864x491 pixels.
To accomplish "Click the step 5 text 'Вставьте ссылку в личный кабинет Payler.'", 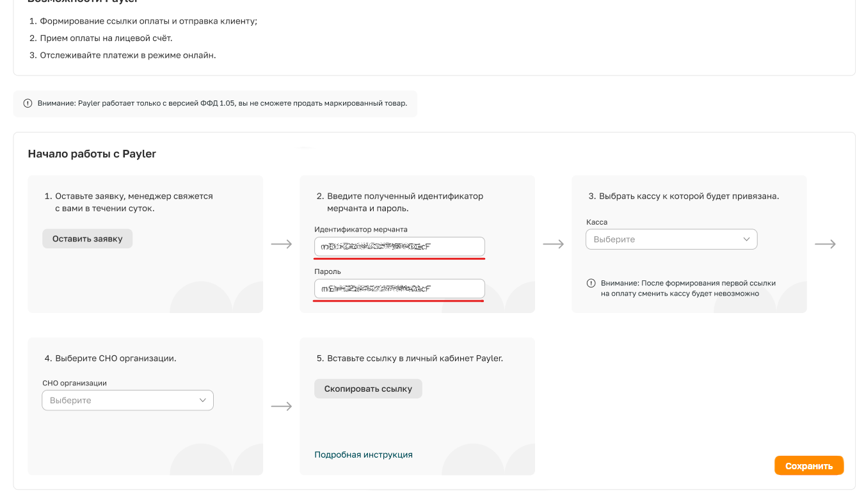I will pos(415,358).
